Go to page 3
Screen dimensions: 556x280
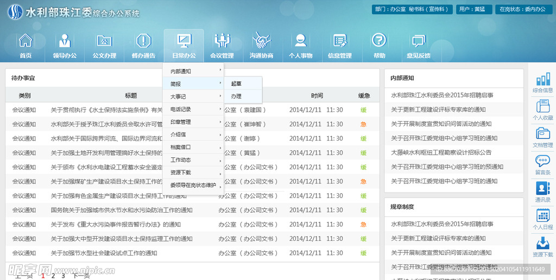pyautogui.click(x=63, y=276)
